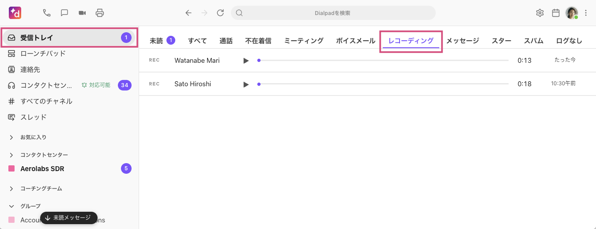Click Watanabe Mari recording progress slider
The image size is (596, 229).
pyautogui.click(x=383, y=61)
